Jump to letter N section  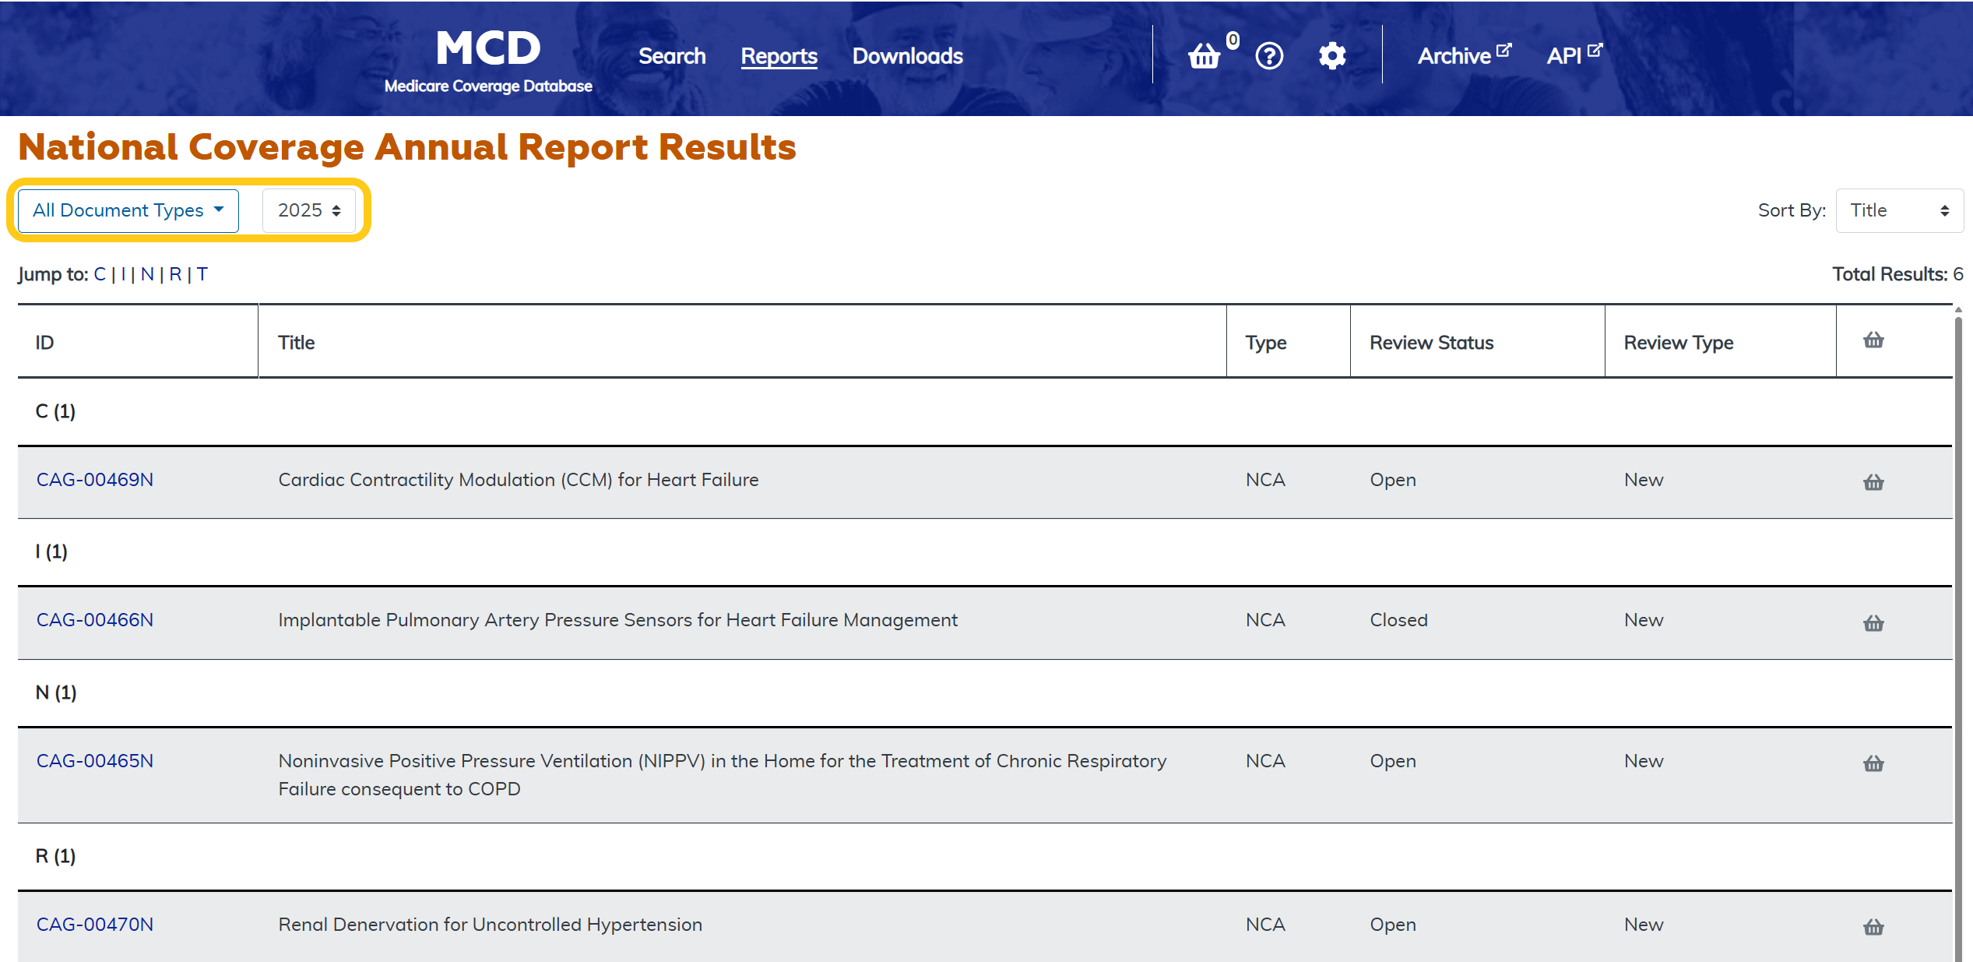(147, 274)
